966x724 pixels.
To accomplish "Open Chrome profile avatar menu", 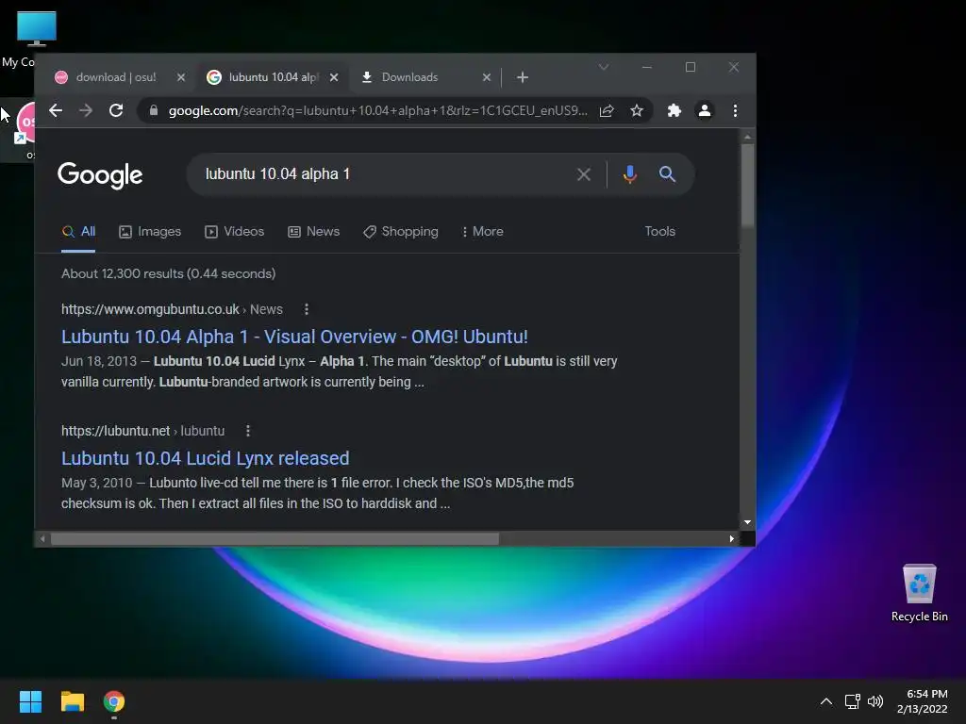I will click(x=704, y=111).
